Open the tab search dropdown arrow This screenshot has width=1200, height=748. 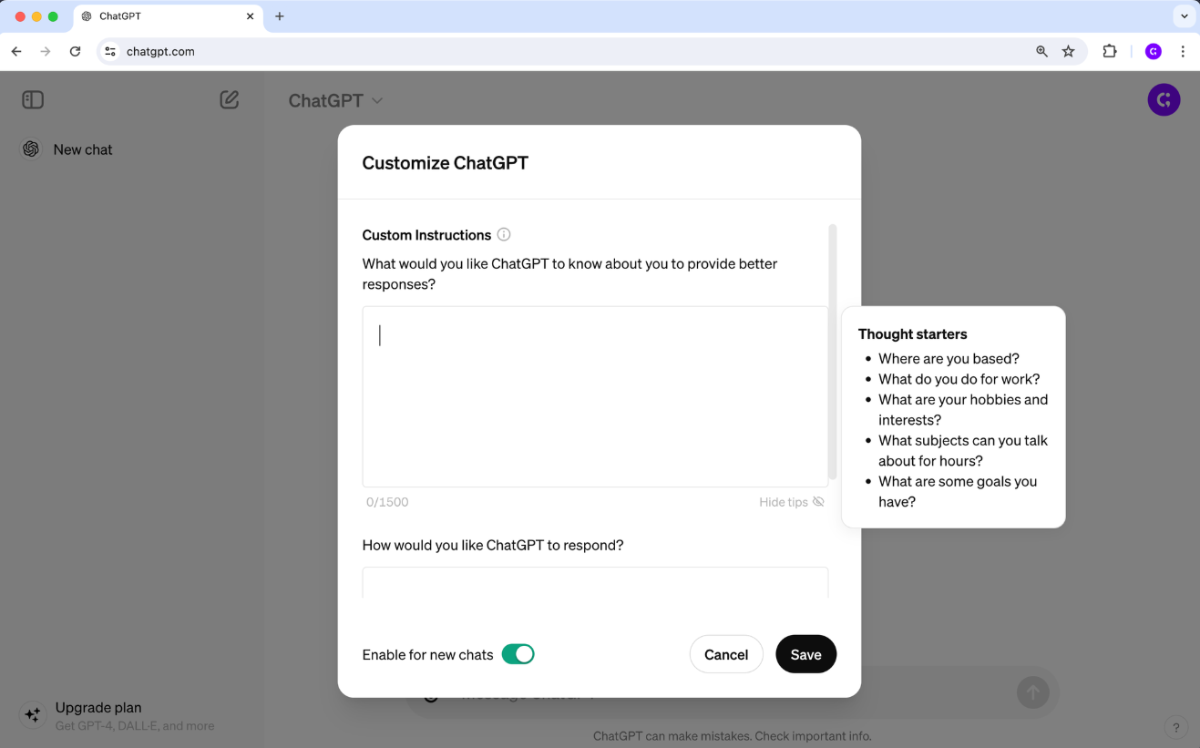point(1184,16)
